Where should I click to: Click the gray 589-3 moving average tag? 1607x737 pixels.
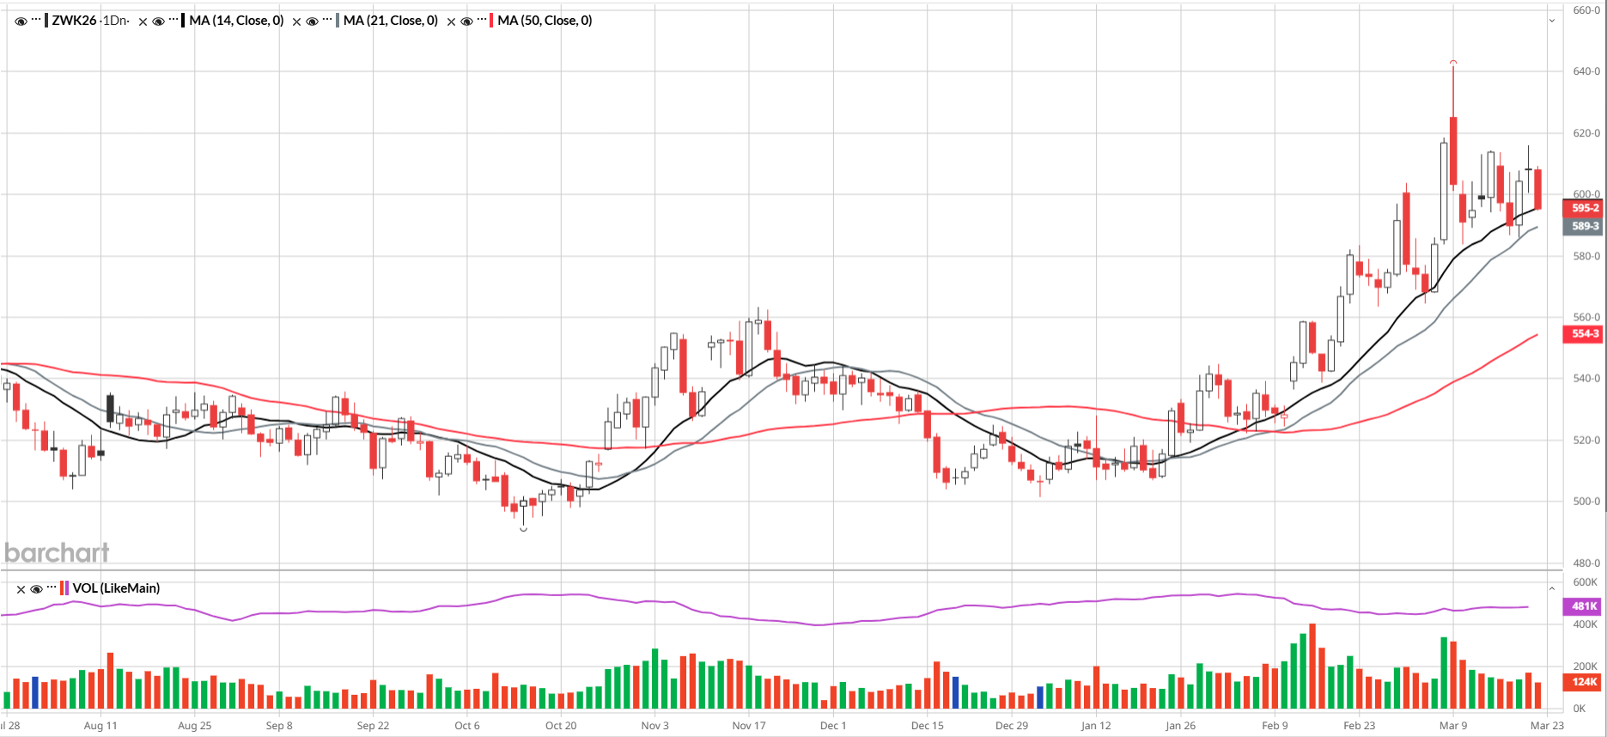1583,227
